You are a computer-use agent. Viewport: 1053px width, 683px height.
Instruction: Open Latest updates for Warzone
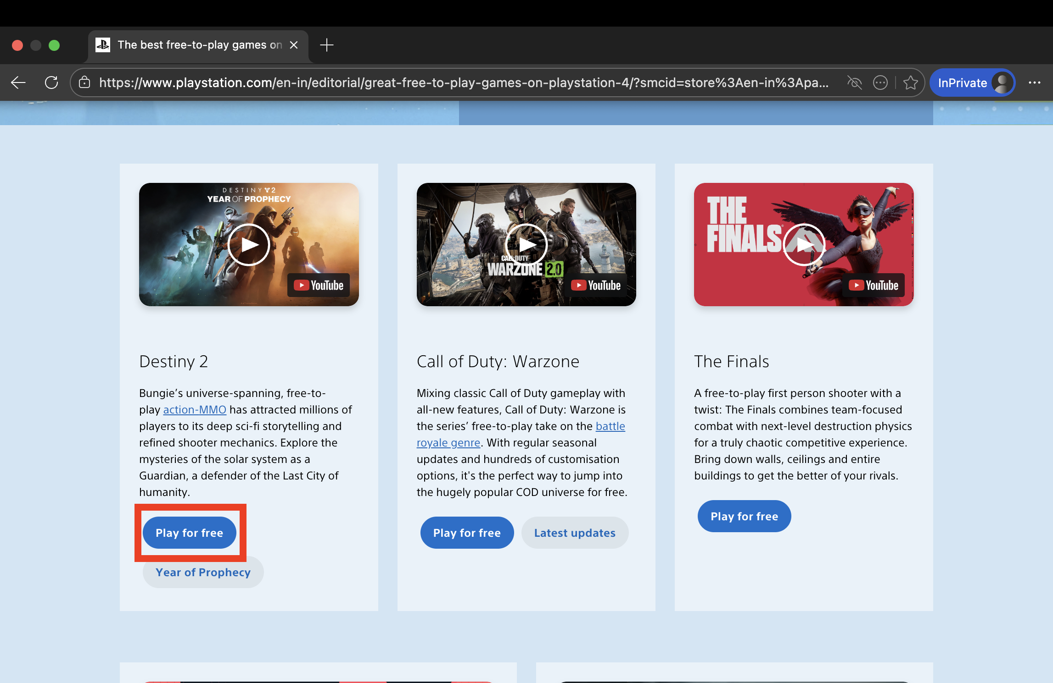pyautogui.click(x=574, y=533)
